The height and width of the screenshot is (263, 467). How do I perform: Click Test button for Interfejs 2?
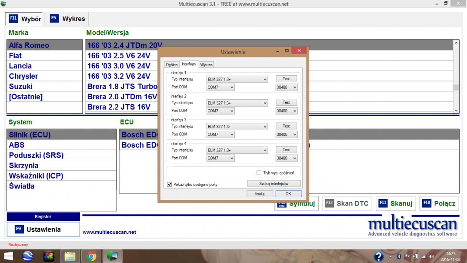[286, 102]
